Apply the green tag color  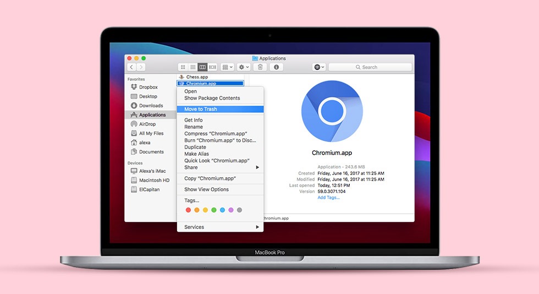(214, 210)
